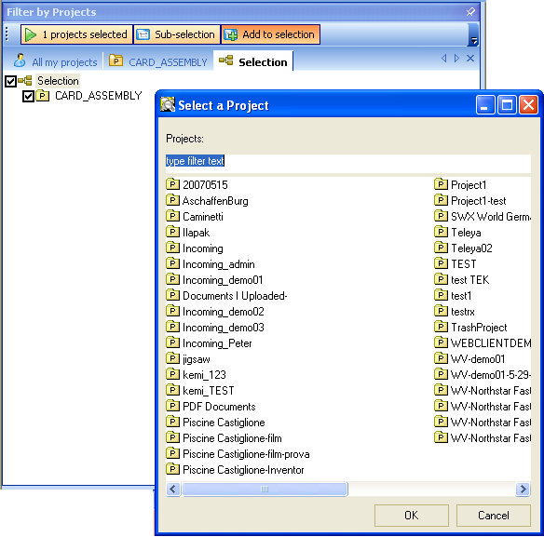
Task: Click the Teleya project folder icon
Action: (x=441, y=232)
